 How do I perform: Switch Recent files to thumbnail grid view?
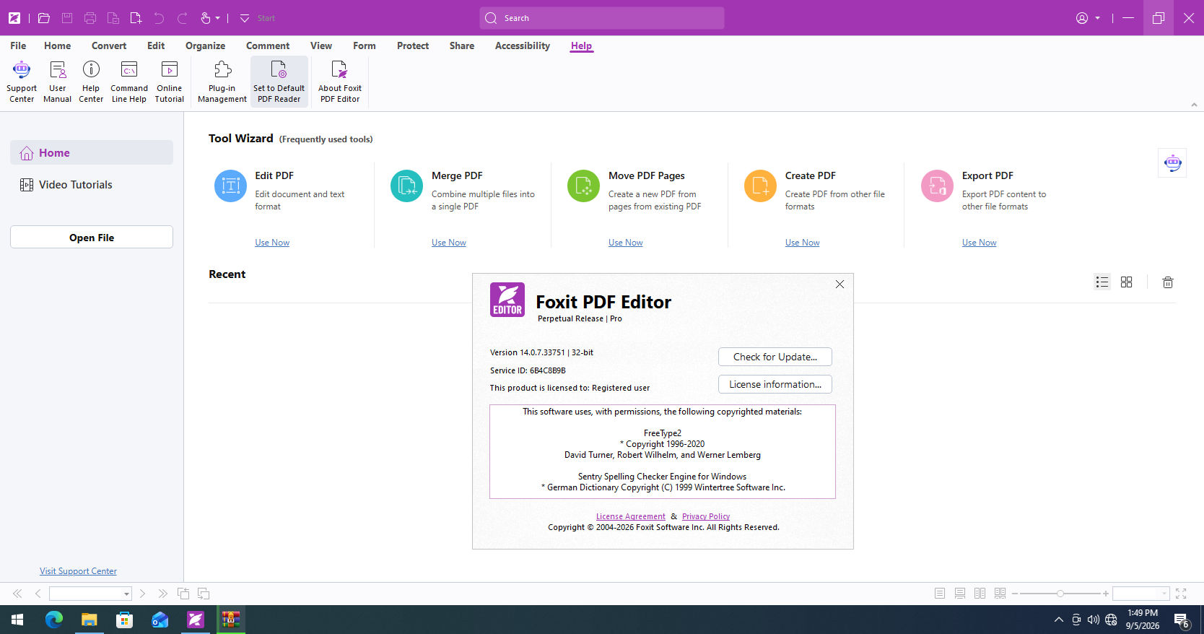(1127, 282)
